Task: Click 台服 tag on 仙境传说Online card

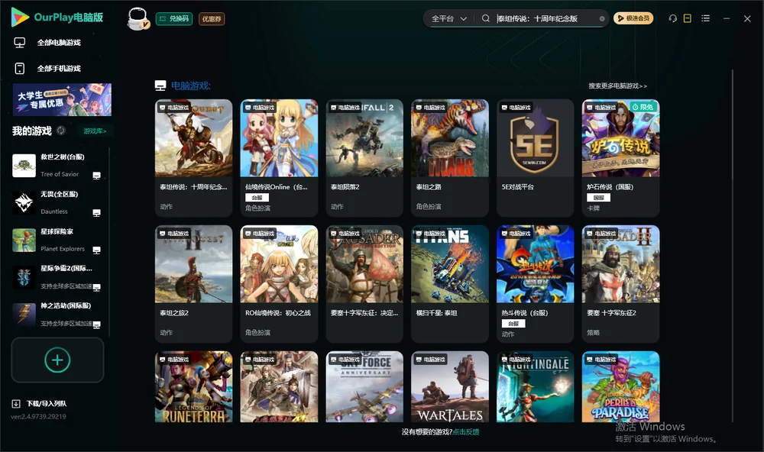Action: click(x=257, y=197)
